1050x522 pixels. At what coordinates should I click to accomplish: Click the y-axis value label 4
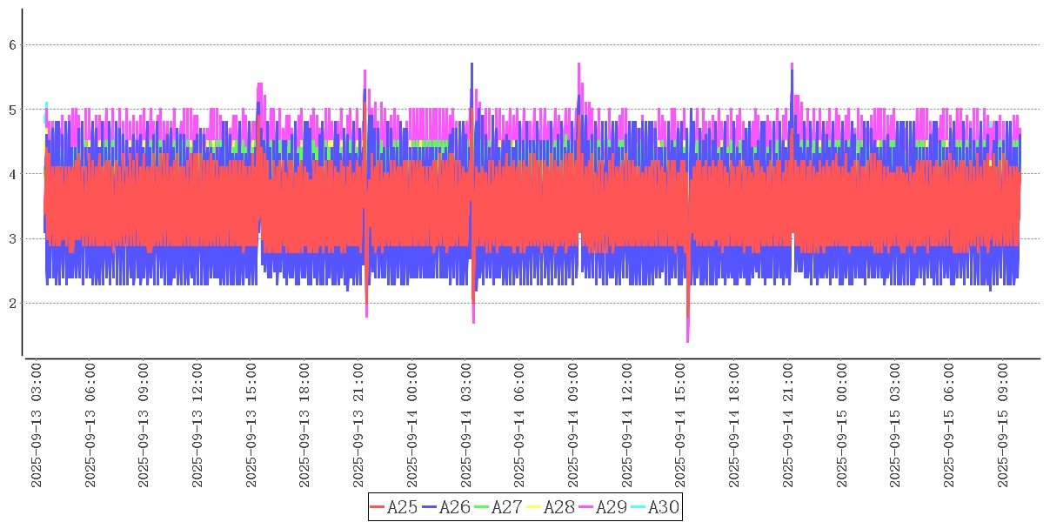pos(13,174)
